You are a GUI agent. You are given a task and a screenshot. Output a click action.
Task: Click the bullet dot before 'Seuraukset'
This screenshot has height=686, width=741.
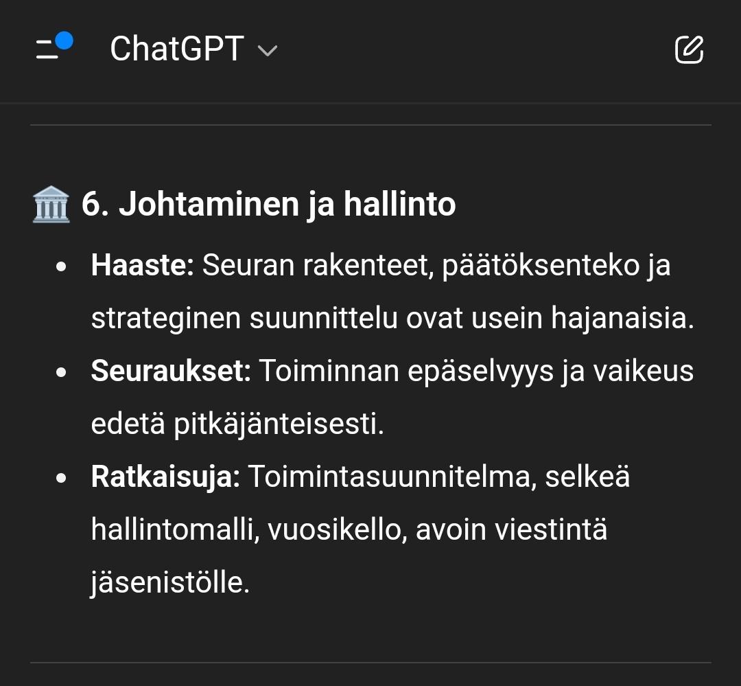[x=62, y=373]
